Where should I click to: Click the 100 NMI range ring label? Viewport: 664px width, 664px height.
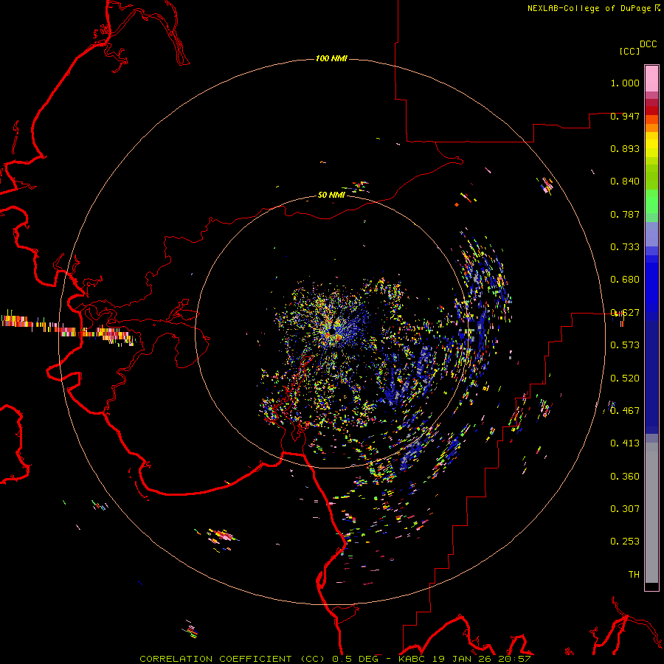pos(331,58)
